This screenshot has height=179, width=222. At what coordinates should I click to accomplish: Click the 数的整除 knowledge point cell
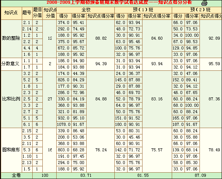(x=11, y=39)
